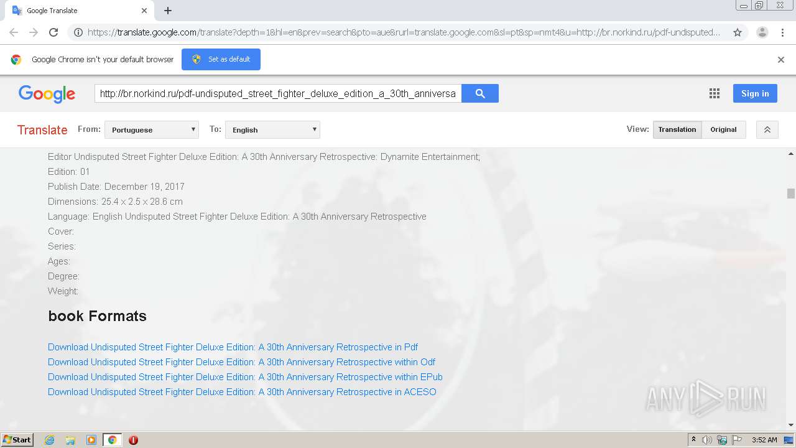Close the Google Translate tab

click(x=144, y=11)
